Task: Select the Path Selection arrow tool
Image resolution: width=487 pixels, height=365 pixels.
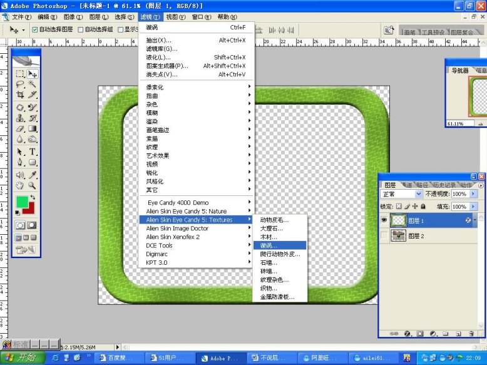Action: tap(20, 152)
